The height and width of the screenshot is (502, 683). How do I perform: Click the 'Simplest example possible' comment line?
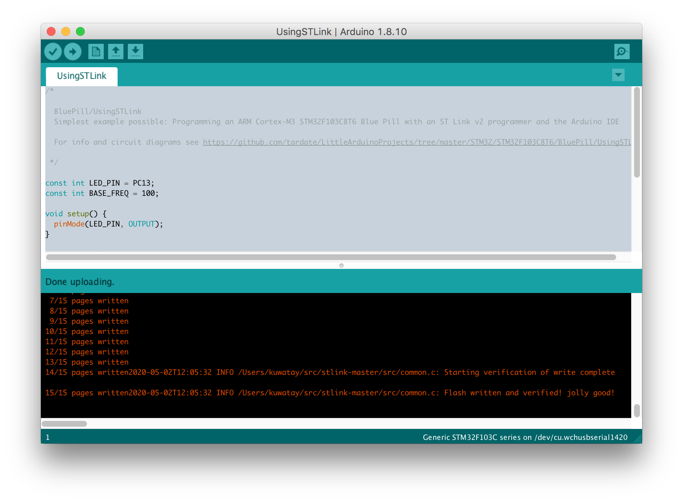click(x=336, y=122)
